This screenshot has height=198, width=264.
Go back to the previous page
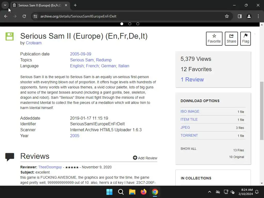tap(6, 16)
